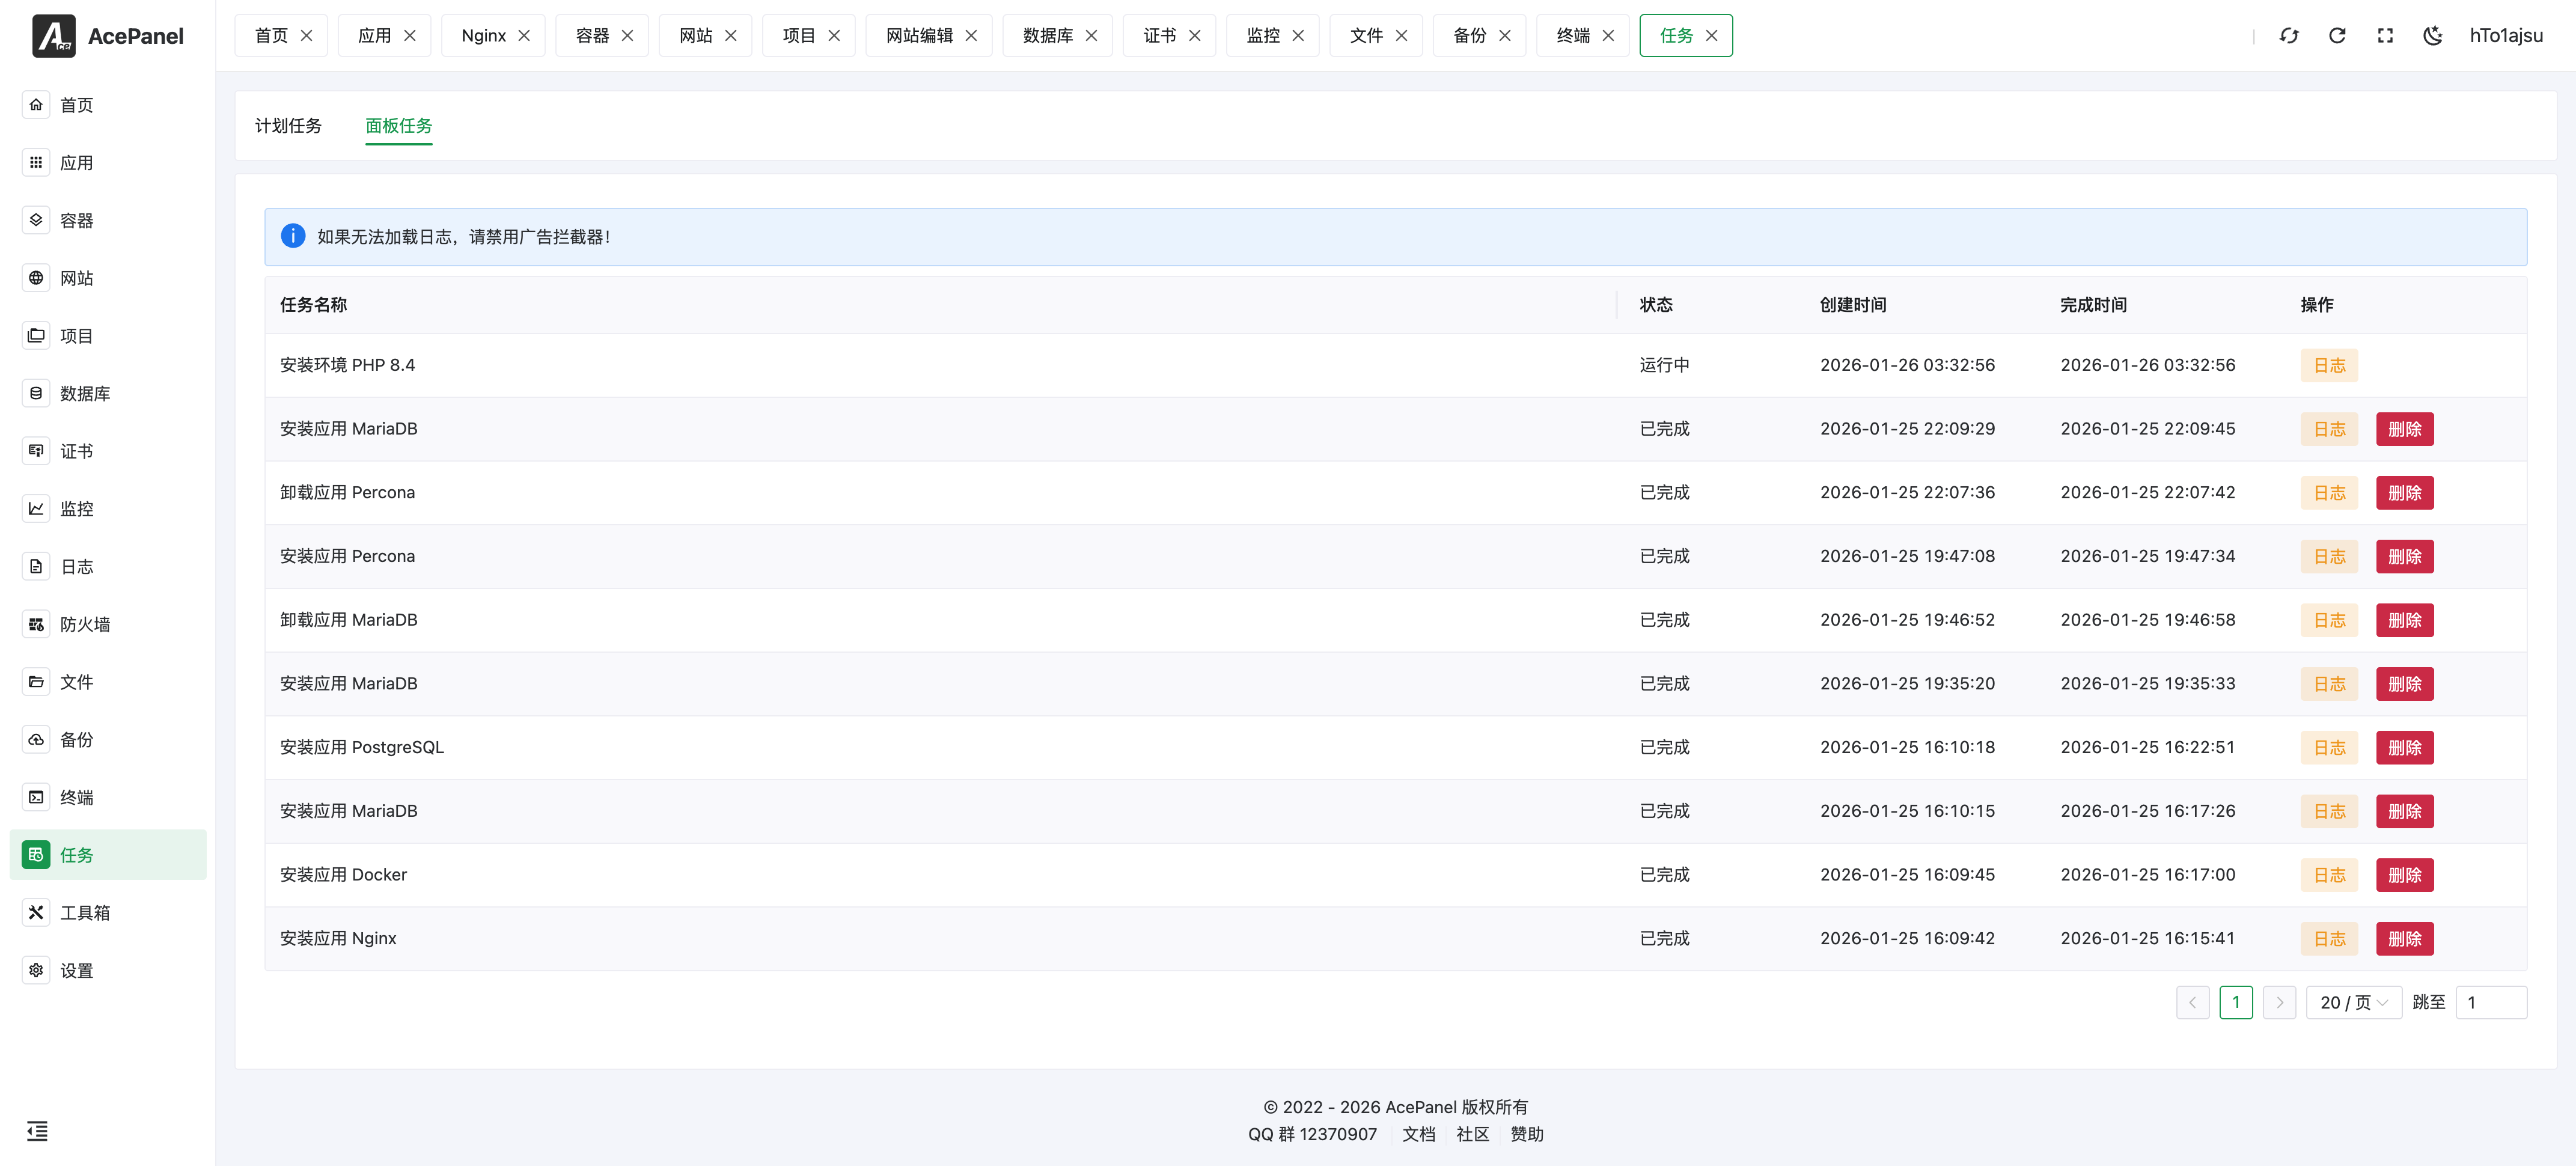Click the Terminal (终端) sidebar icon
The width and height of the screenshot is (2576, 1166).
click(x=36, y=797)
